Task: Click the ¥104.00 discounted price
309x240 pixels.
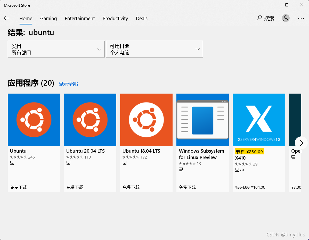Action: (258, 187)
